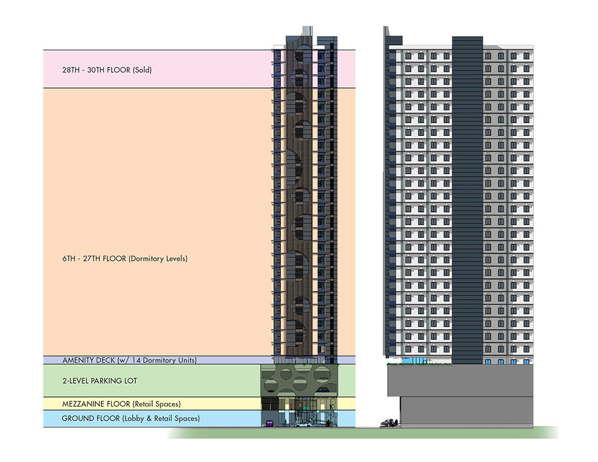
Task: Select the window columns right of the dark core
Action: [508, 201]
